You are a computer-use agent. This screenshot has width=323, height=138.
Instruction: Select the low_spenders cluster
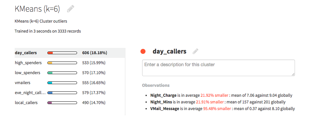pyautogui.click(x=70, y=73)
